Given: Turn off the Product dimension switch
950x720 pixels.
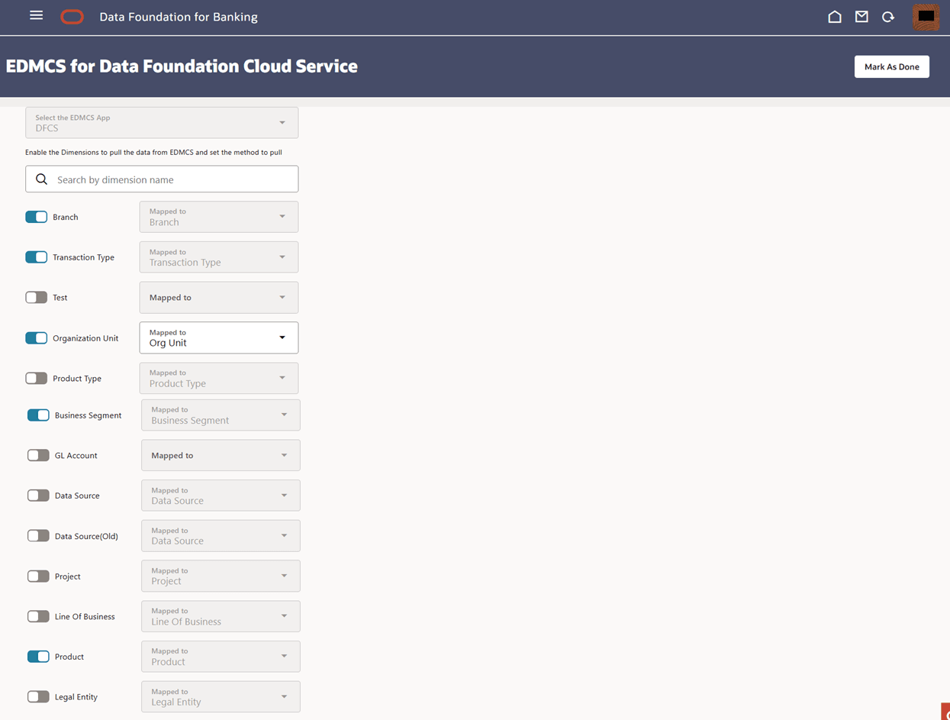Looking at the screenshot, I should click(38, 657).
